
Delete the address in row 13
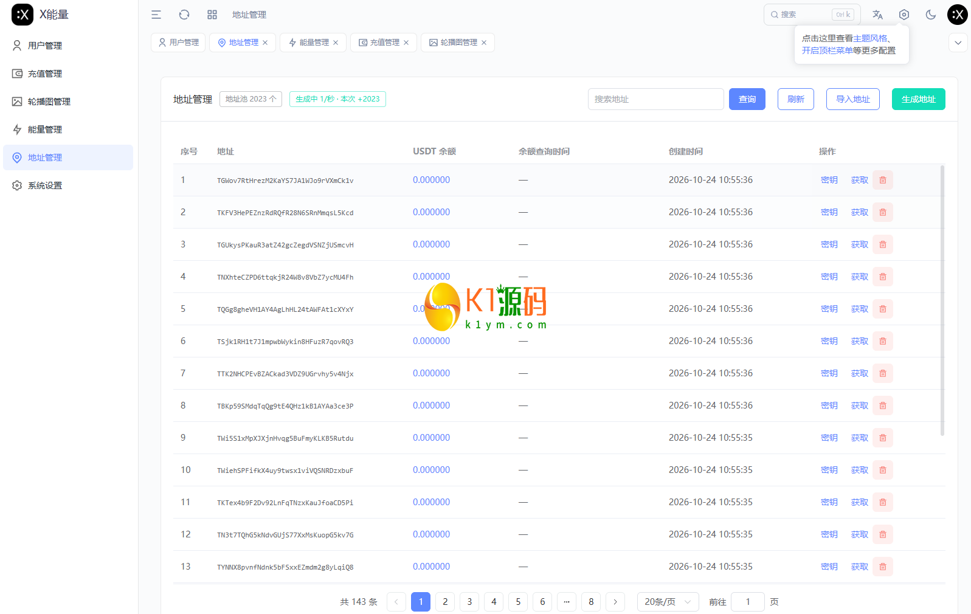pyautogui.click(x=883, y=567)
